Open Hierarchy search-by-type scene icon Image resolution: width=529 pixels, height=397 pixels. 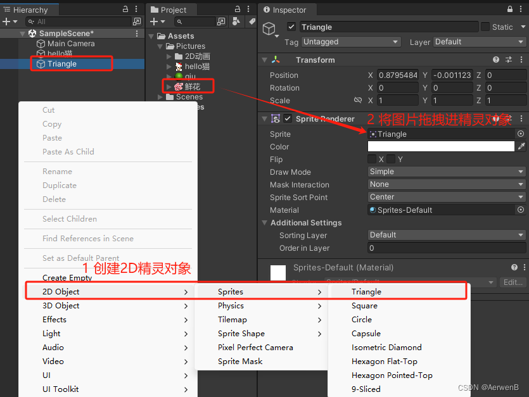[x=137, y=22]
